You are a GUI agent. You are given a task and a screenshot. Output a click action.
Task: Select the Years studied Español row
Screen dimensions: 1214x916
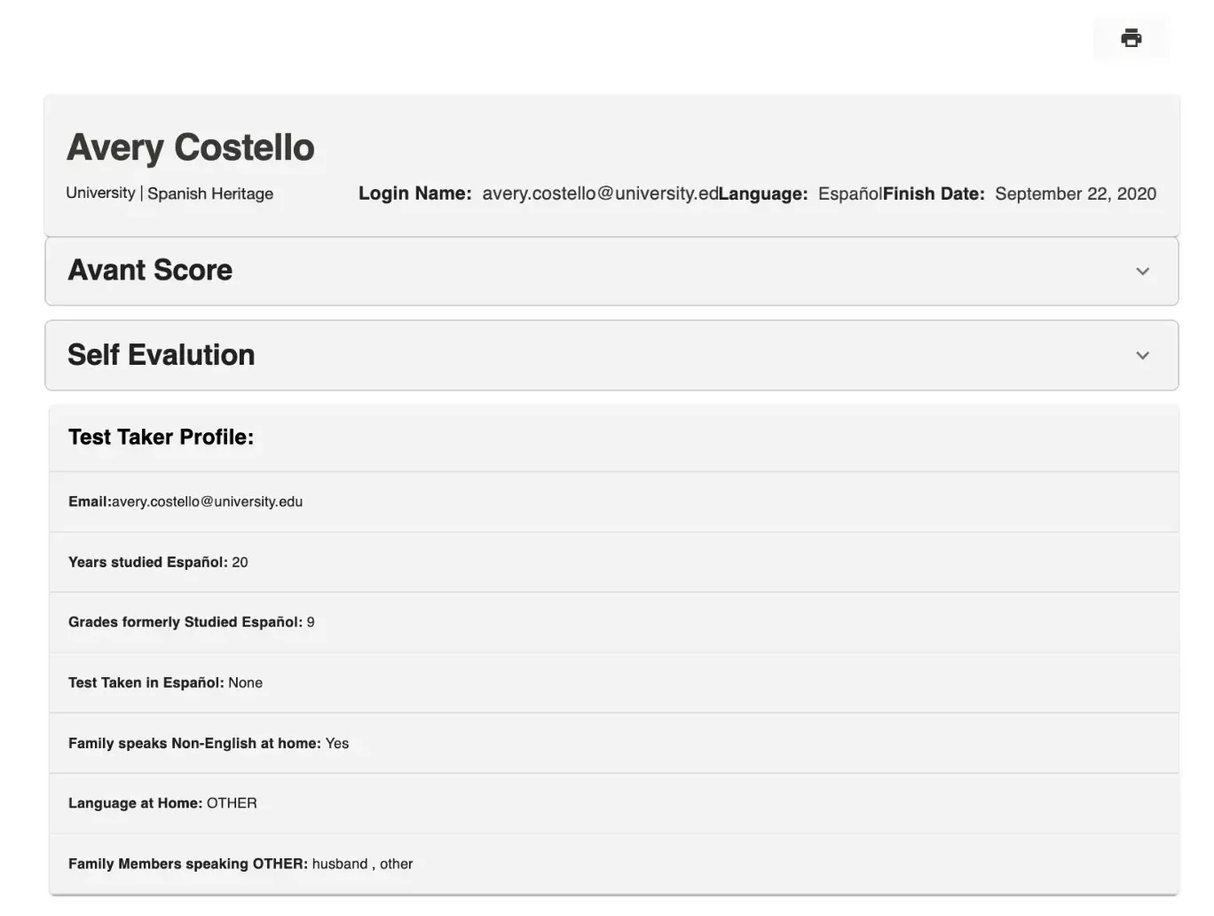pos(158,562)
